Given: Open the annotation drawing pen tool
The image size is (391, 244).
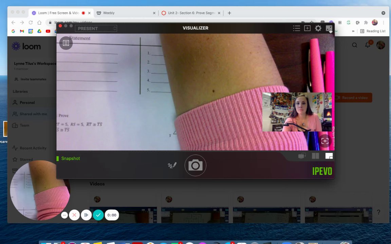Looking at the screenshot, I should pyautogui.click(x=172, y=165).
